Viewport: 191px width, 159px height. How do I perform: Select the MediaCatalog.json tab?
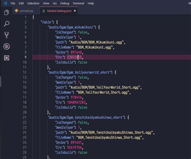[59, 11]
